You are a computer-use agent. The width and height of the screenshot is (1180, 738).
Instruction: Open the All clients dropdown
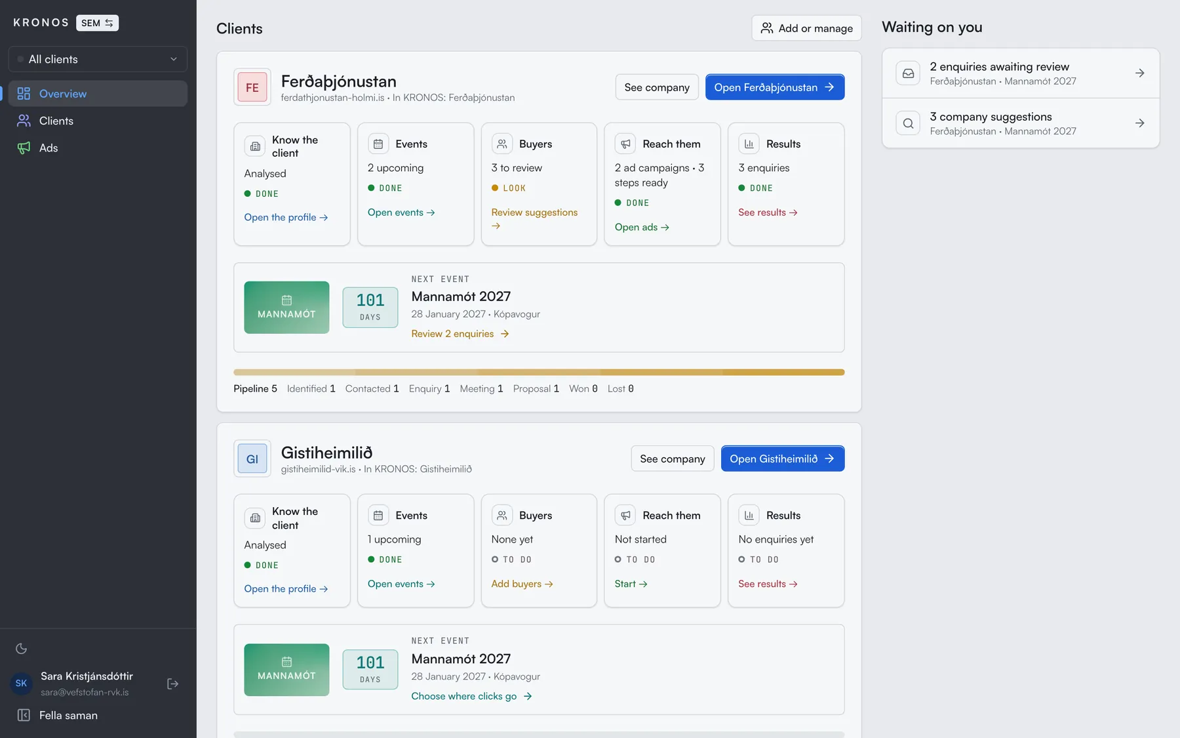coord(98,59)
